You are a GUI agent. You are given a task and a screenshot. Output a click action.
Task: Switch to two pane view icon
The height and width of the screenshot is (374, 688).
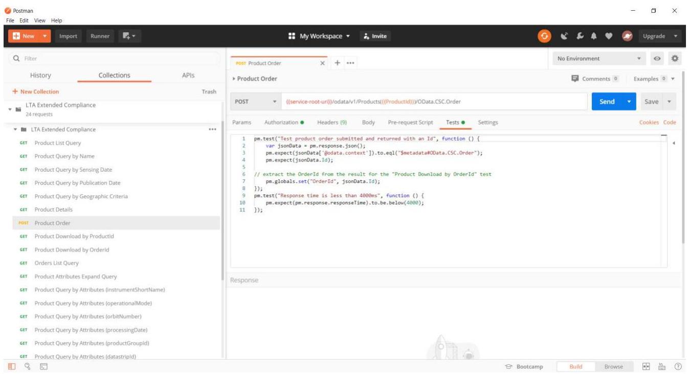pos(646,366)
